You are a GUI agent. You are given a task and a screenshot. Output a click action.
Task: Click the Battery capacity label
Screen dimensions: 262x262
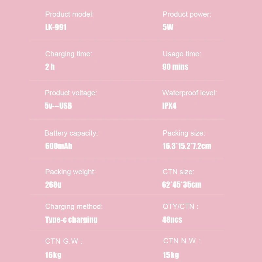pos(71,133)
